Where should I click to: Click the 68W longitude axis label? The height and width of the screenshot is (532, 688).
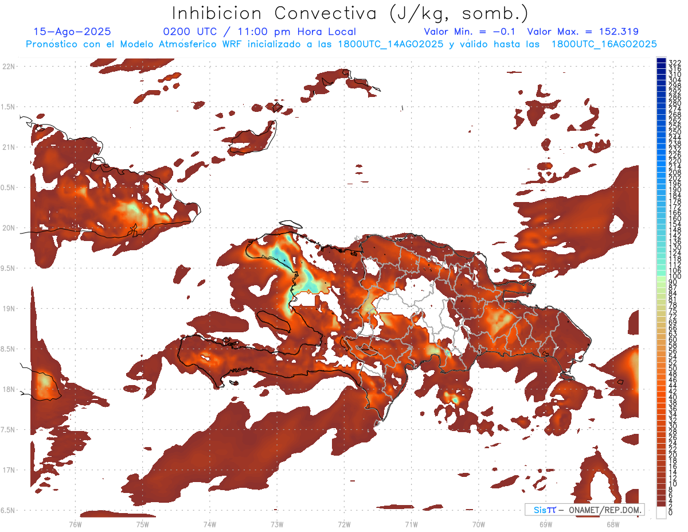pyautogui.click(x=612, y=524)
